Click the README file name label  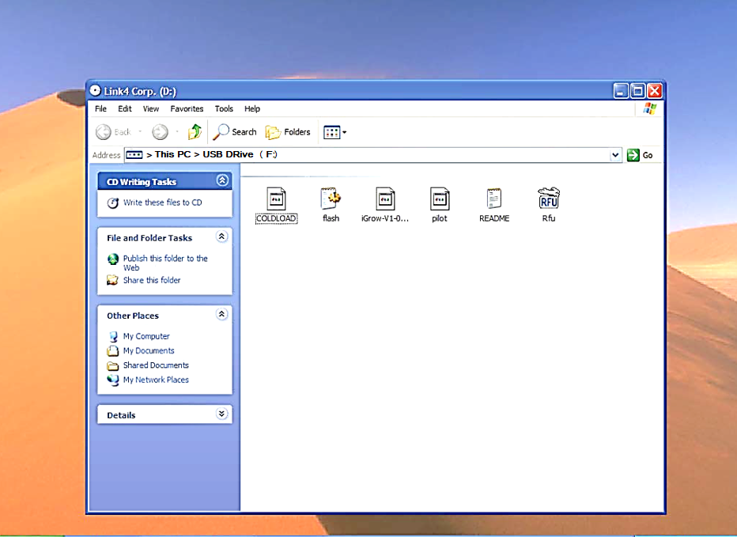[494, 218]
